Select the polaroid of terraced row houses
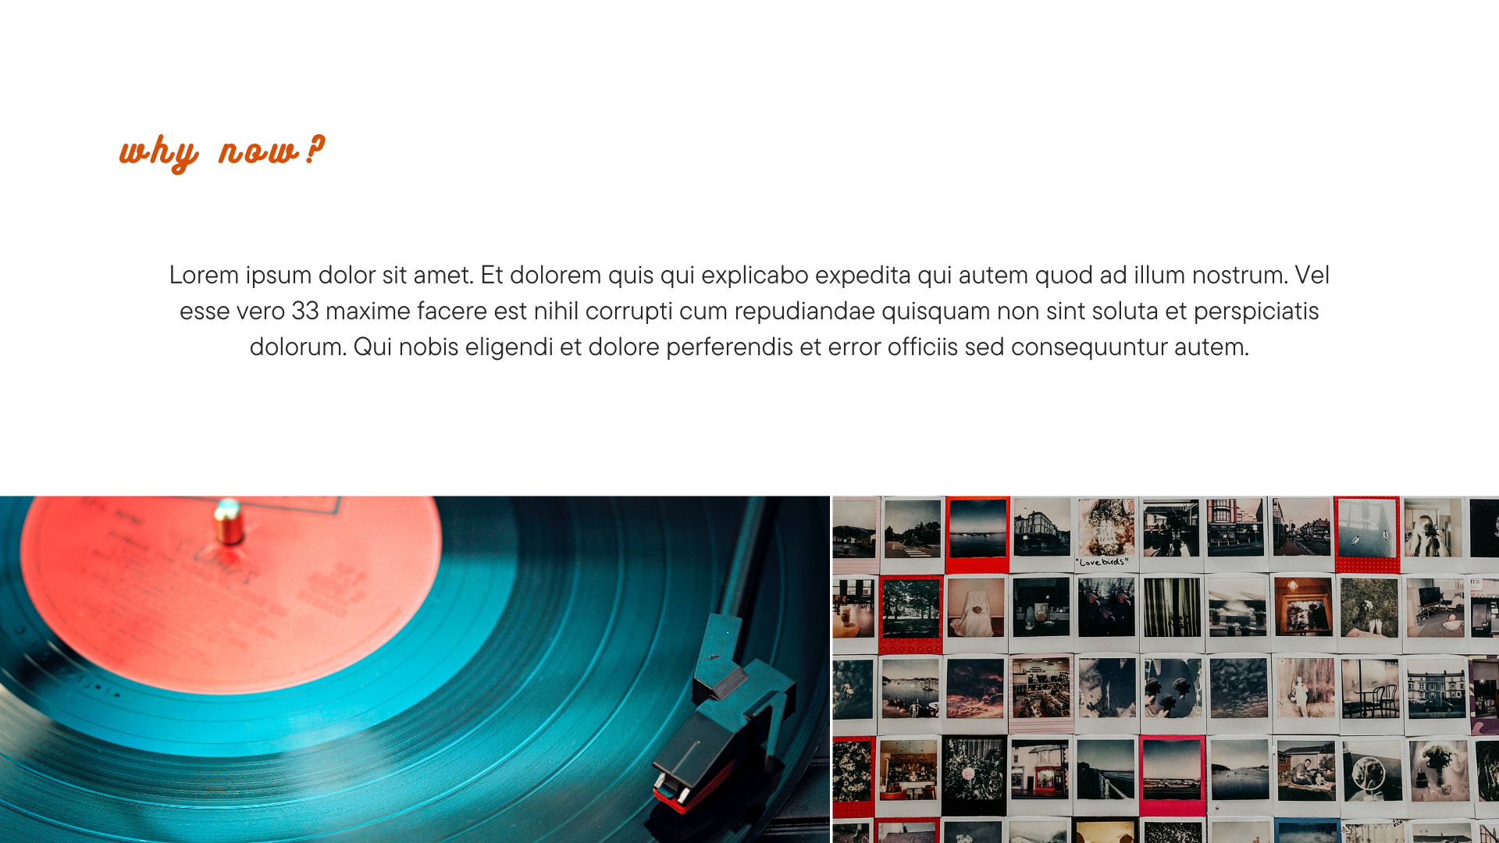 click(x=1437, y=693)
